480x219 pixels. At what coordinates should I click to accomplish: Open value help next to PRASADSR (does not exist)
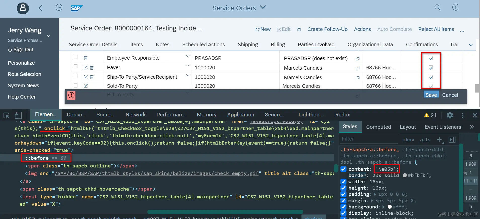pyautogui.click(x=357, y=59)
